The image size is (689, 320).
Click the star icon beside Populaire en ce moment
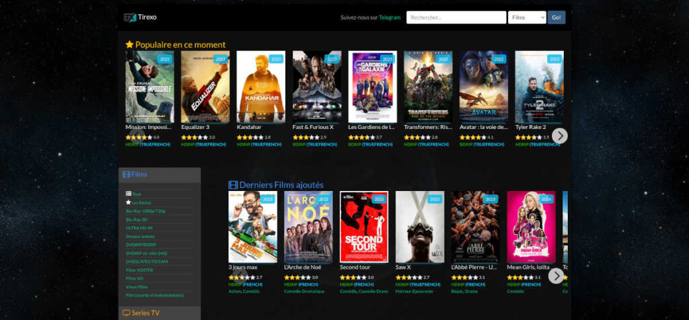tap(129, 44)
